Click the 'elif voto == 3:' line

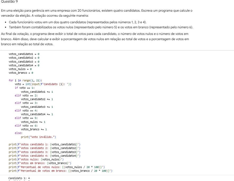coord(26,103)
